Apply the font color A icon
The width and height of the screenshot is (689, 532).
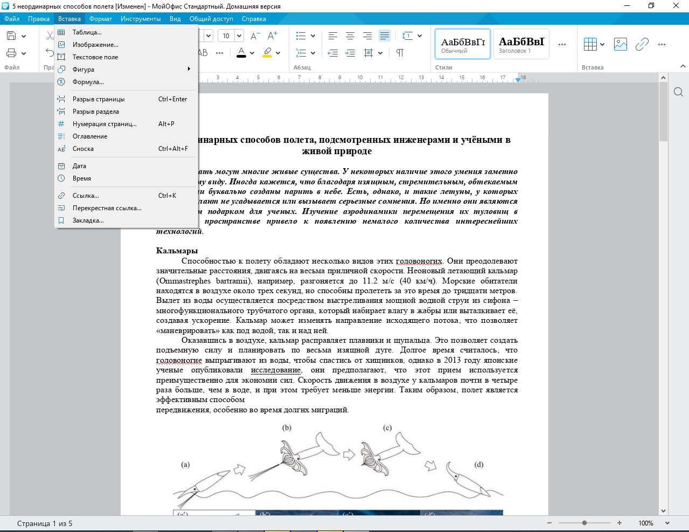tap(241, 52)
